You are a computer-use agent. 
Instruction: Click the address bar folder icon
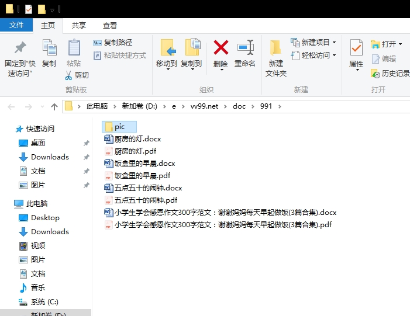[68, 106]
